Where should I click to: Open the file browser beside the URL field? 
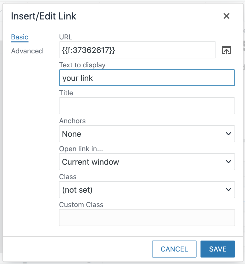pos(226,50)
